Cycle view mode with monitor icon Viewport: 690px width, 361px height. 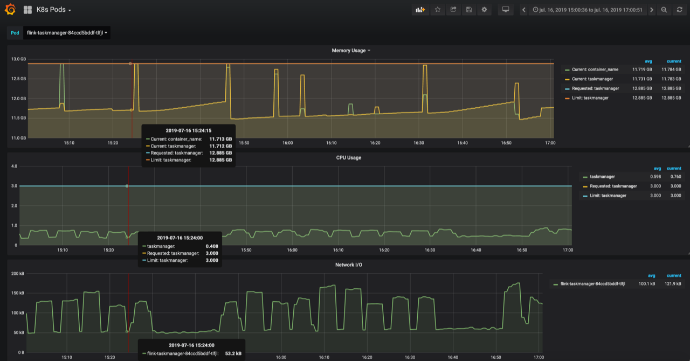coord(505,10)
